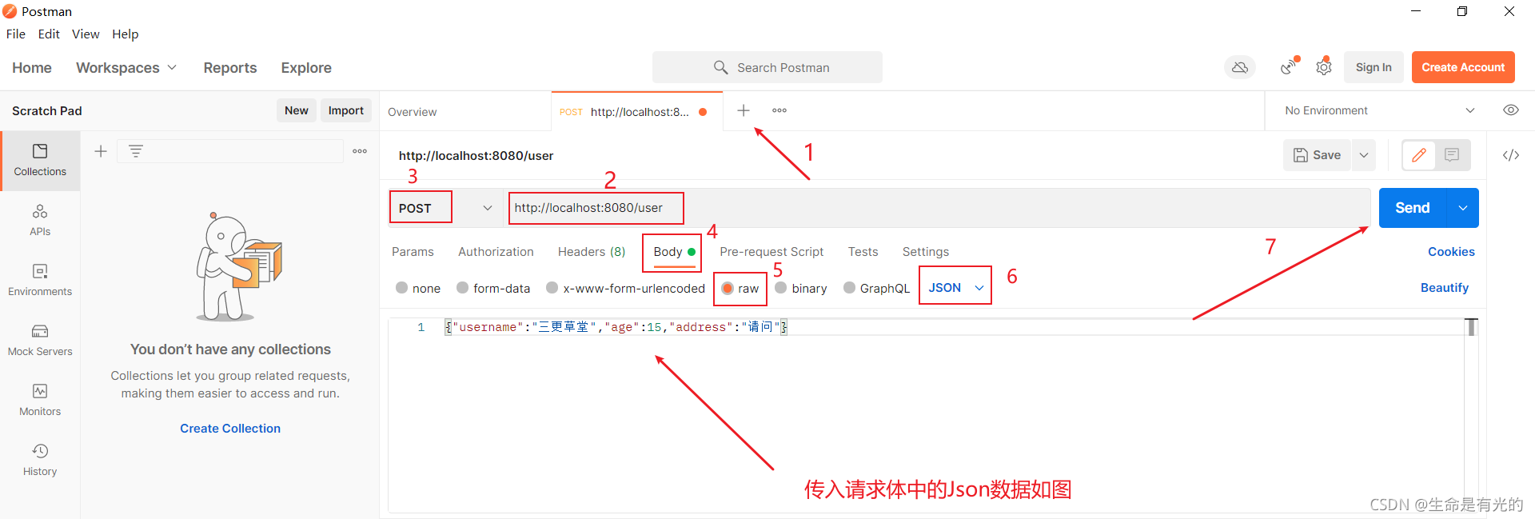The image size is (1535, 519).
Task: Click the request URL input field
Action: coord(937,208)
